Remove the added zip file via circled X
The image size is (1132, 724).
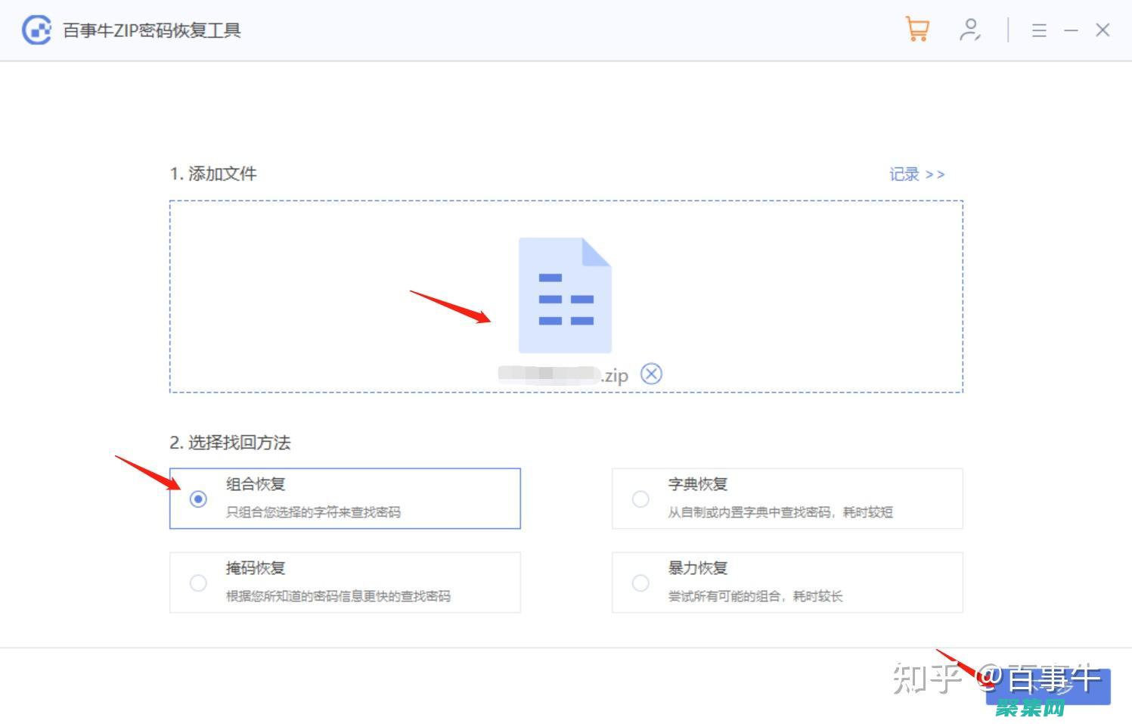coord(651,374)
